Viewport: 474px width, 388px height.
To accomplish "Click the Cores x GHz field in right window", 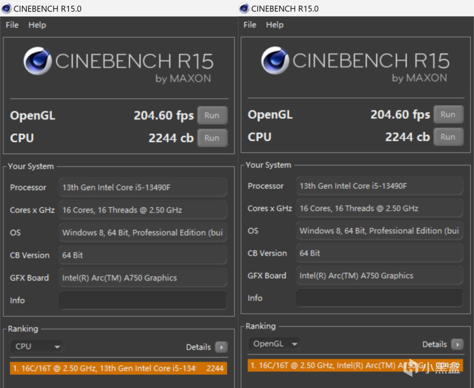I will [x=380, y=208].
